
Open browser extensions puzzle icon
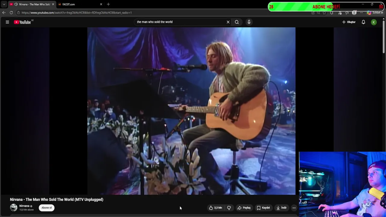331,13
